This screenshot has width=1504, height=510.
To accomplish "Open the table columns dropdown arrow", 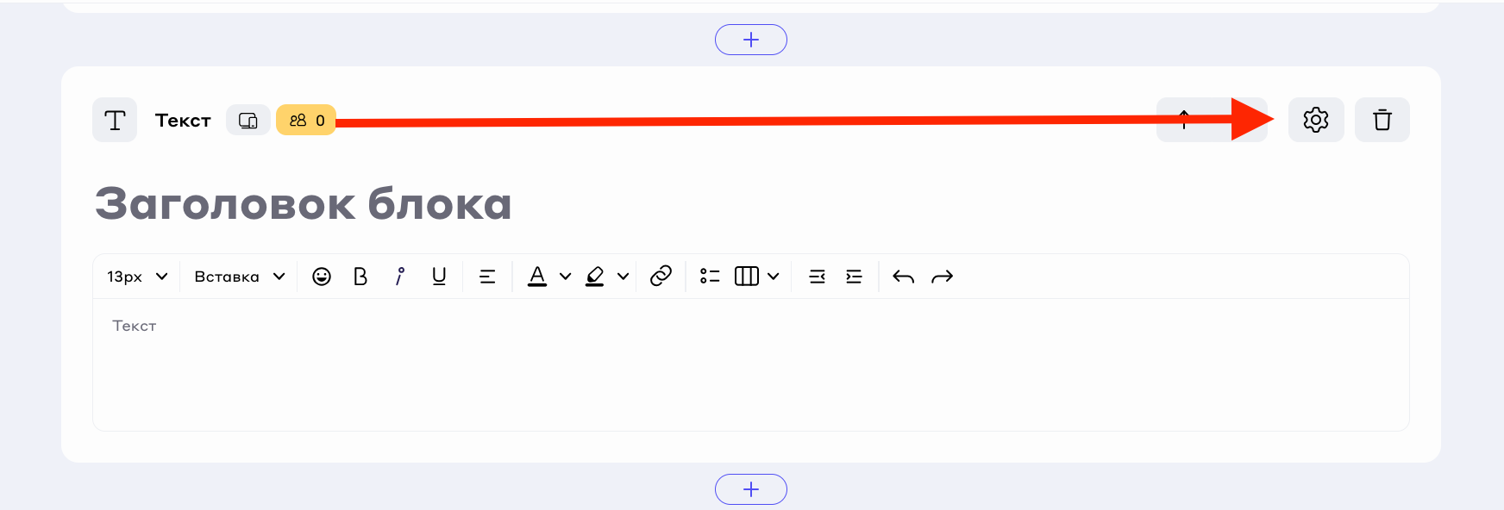I will [x=774, y=277].
